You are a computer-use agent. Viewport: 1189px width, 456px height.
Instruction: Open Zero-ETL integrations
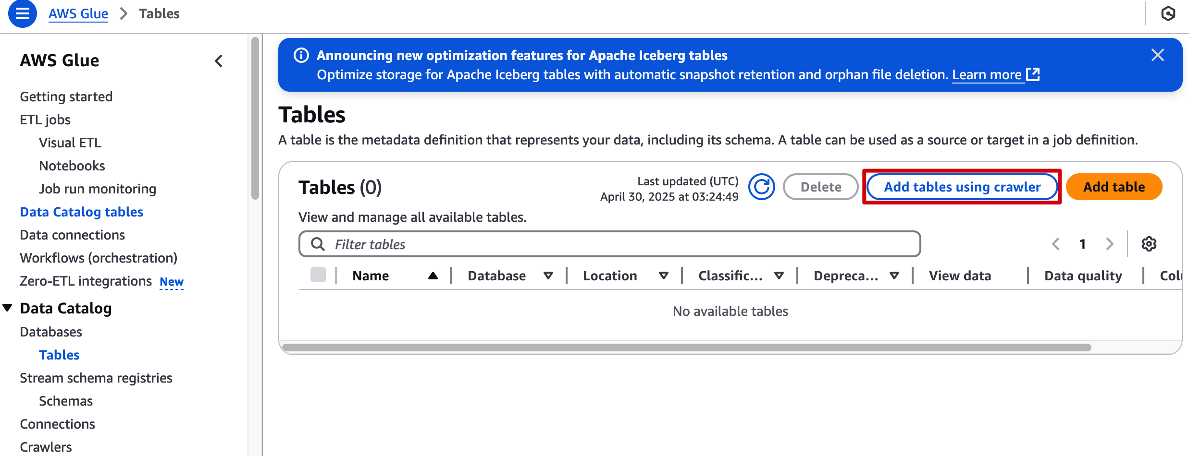pyautogui.click(x=86, y=281)
